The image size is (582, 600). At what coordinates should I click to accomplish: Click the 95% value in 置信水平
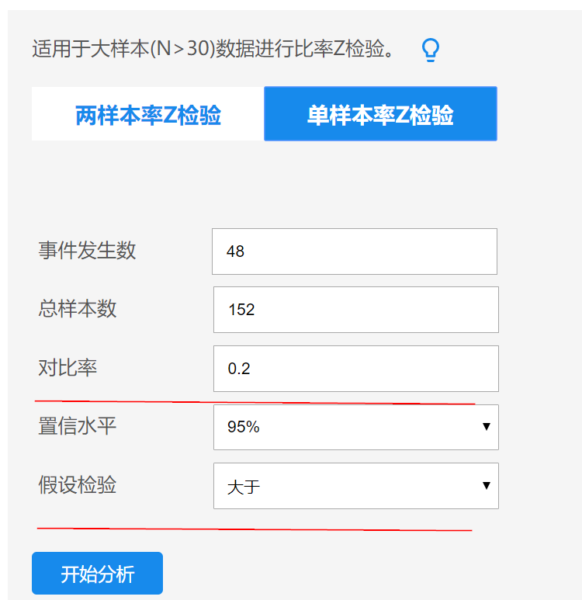click(x=244, y=427)
